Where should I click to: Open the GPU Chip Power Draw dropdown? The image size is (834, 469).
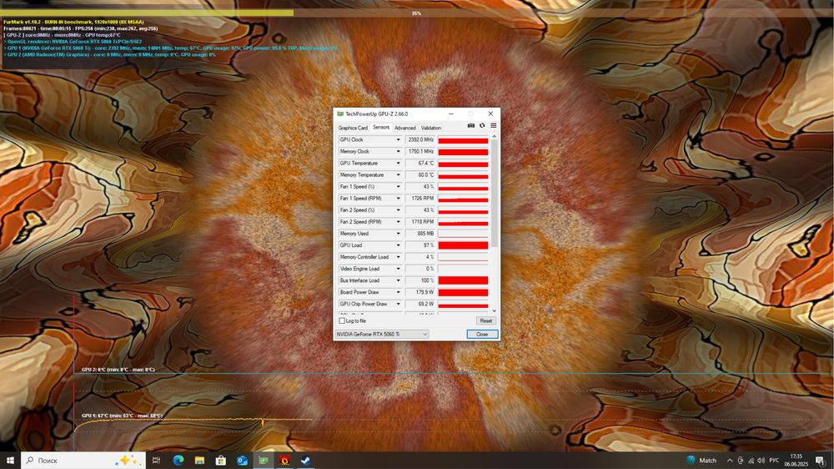[398, 304]
